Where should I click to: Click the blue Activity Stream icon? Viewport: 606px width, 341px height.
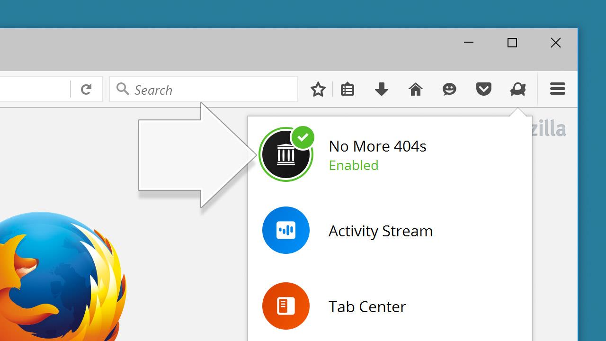pyautogui.click(x=286, y=230)
